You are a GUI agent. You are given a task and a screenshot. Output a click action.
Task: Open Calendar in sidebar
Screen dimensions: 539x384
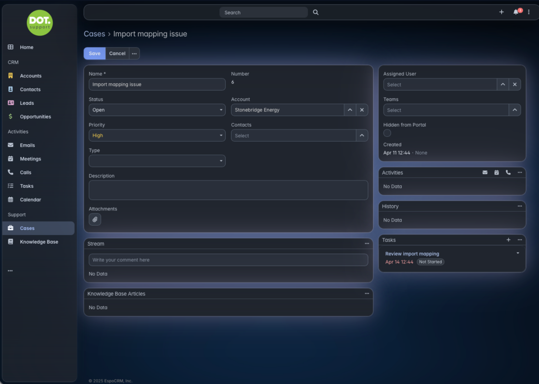click(38, 199)
